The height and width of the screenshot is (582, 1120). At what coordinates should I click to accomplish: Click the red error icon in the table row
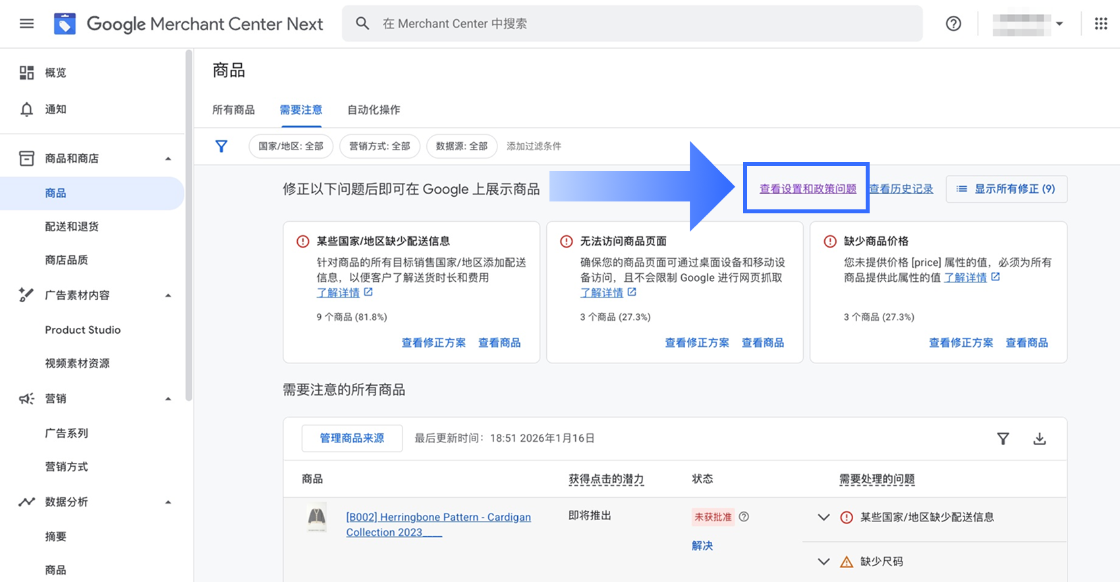coord(847,517)
